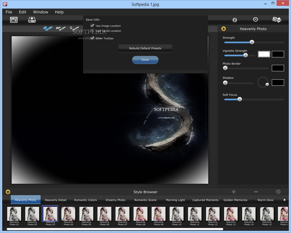The width and height of the screenshot is (291, 233).
Task: Click the Vignette Strength slider handle
Action: click(x=245, y=55)
